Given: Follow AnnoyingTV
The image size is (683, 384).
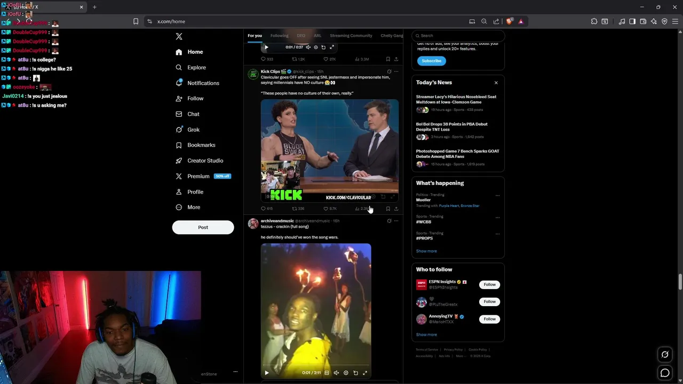Looking at the screenshot, I should [x=489, y=319].
